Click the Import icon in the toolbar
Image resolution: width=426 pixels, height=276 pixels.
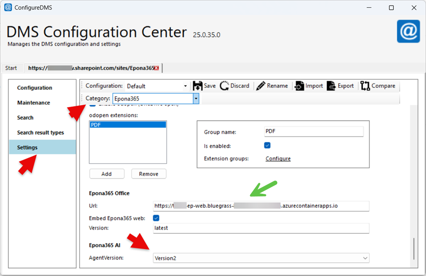tap(299, 86)
